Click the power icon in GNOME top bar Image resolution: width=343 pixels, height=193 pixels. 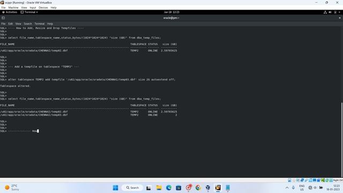335,12
